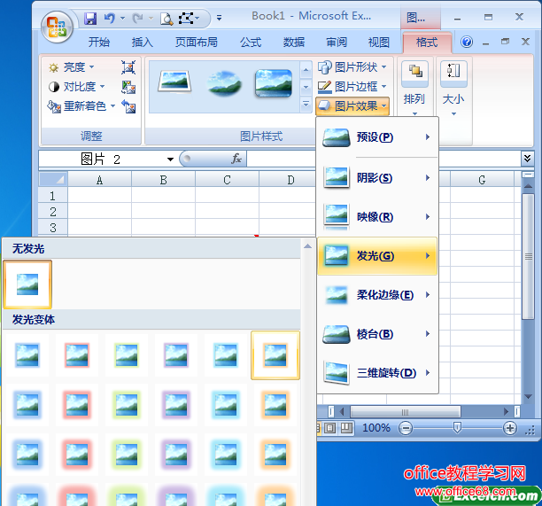542x506 pixels.
Task: Undo the last action
Action: tap(110, 18)
